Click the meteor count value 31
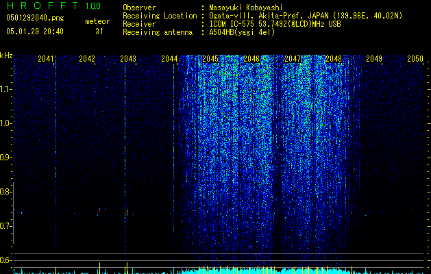 pyautogui.click(x=99, y=32)
